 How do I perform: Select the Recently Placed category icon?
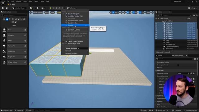(x=4, y=19)
